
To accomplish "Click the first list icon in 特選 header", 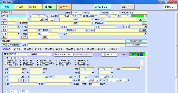I will [x=11, y=58].
